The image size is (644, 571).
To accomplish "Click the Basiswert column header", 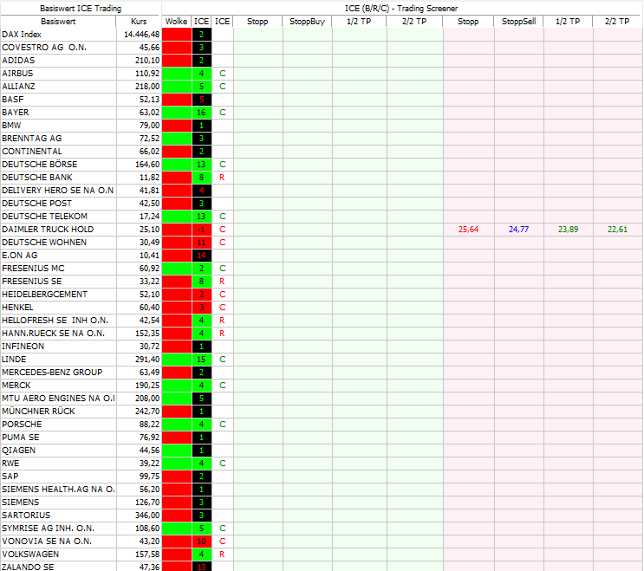I will click(58, 22).
